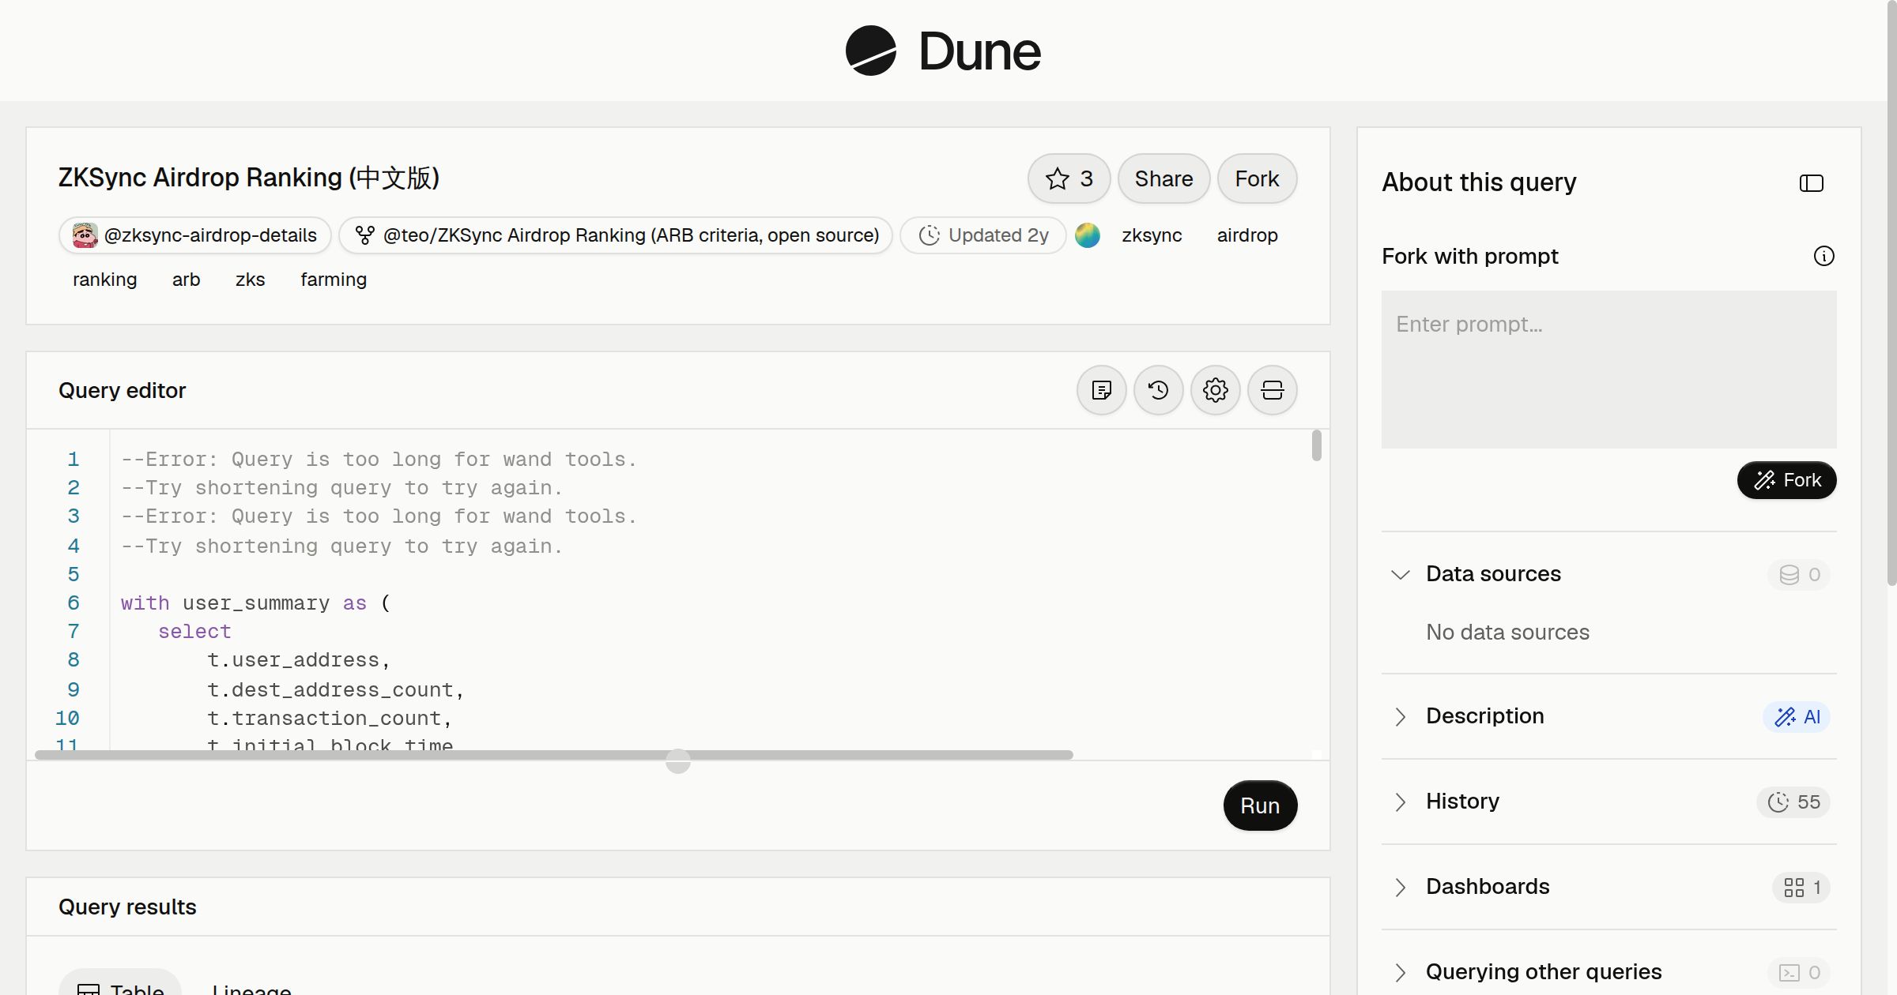Click the note icon in query editor toolbar
Viewport: 1897px width, 995px height.
1102,390
